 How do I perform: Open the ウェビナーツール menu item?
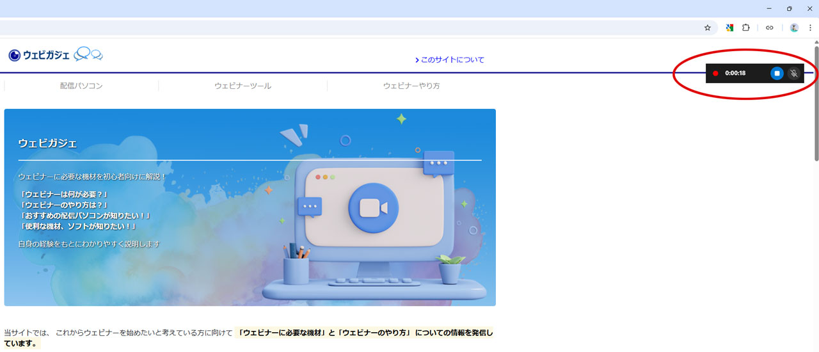click(243, 86)
